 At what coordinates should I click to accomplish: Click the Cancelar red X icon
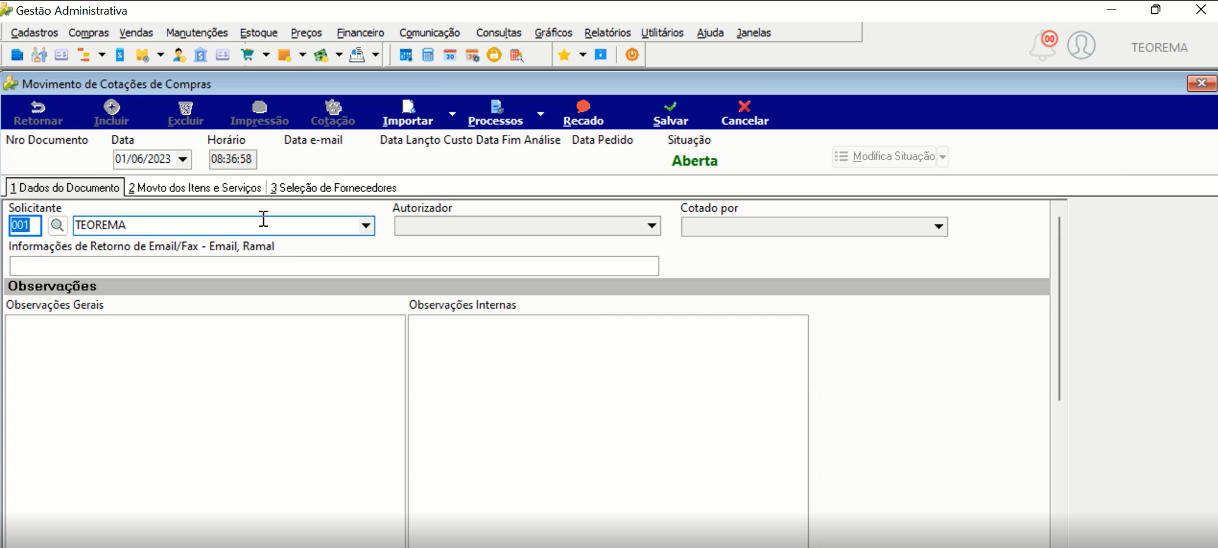coord(745,106)
